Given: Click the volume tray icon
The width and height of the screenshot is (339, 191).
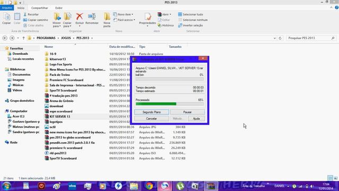Looking at the screenshot, I should click(312, 186).
